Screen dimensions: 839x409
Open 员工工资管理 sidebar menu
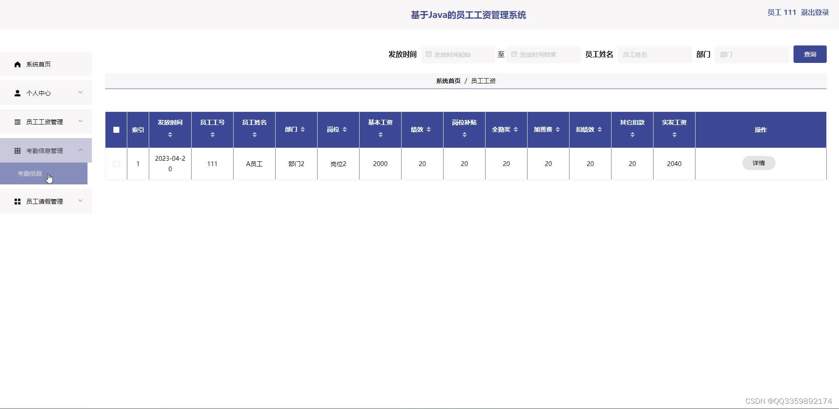point(46,122)
